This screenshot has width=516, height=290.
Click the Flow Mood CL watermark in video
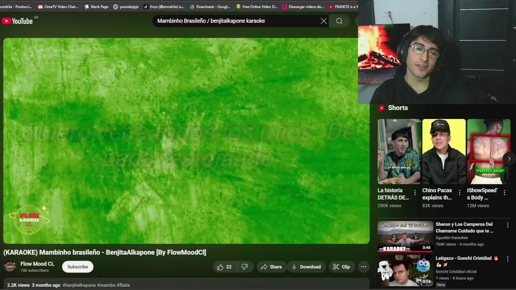pos(29,220)
